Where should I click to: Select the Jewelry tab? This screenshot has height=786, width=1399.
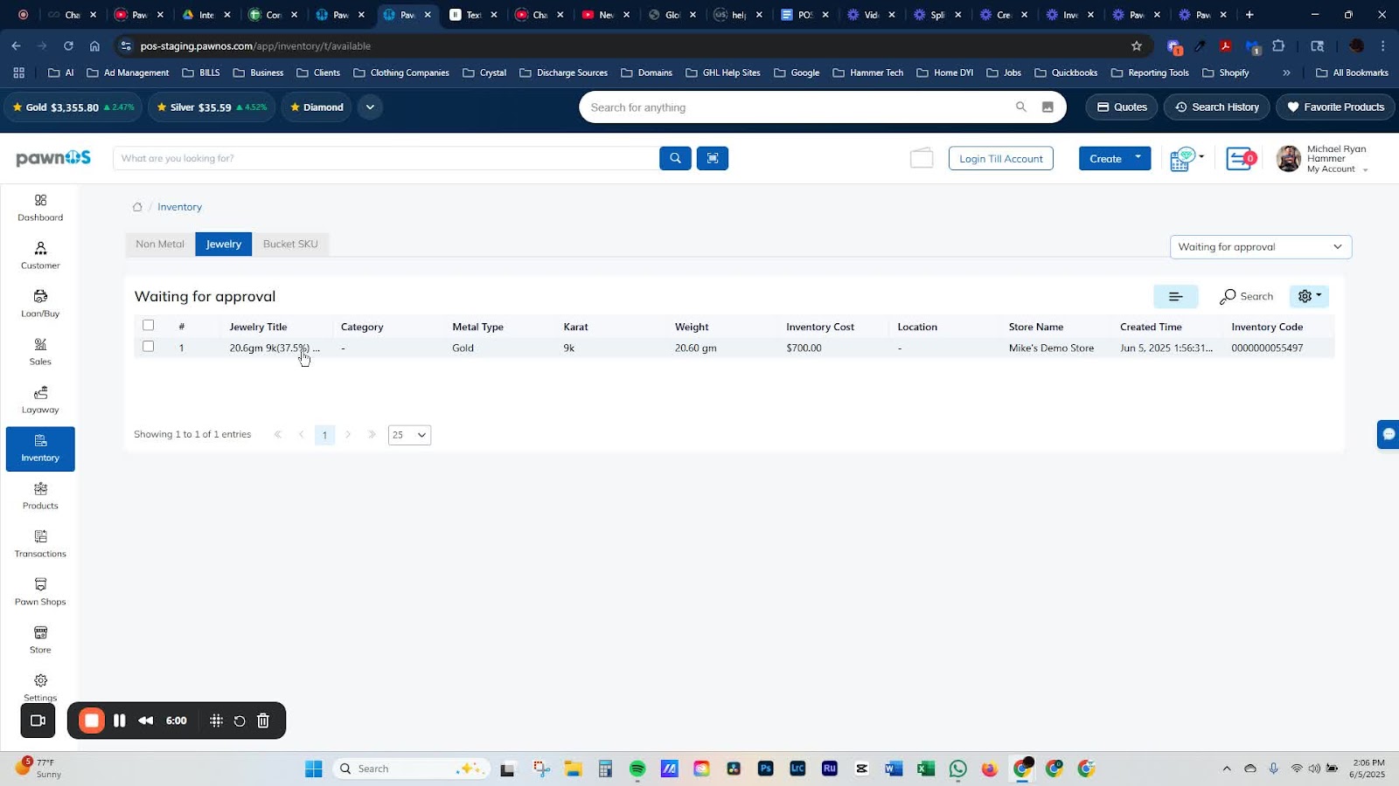(224, 245)
